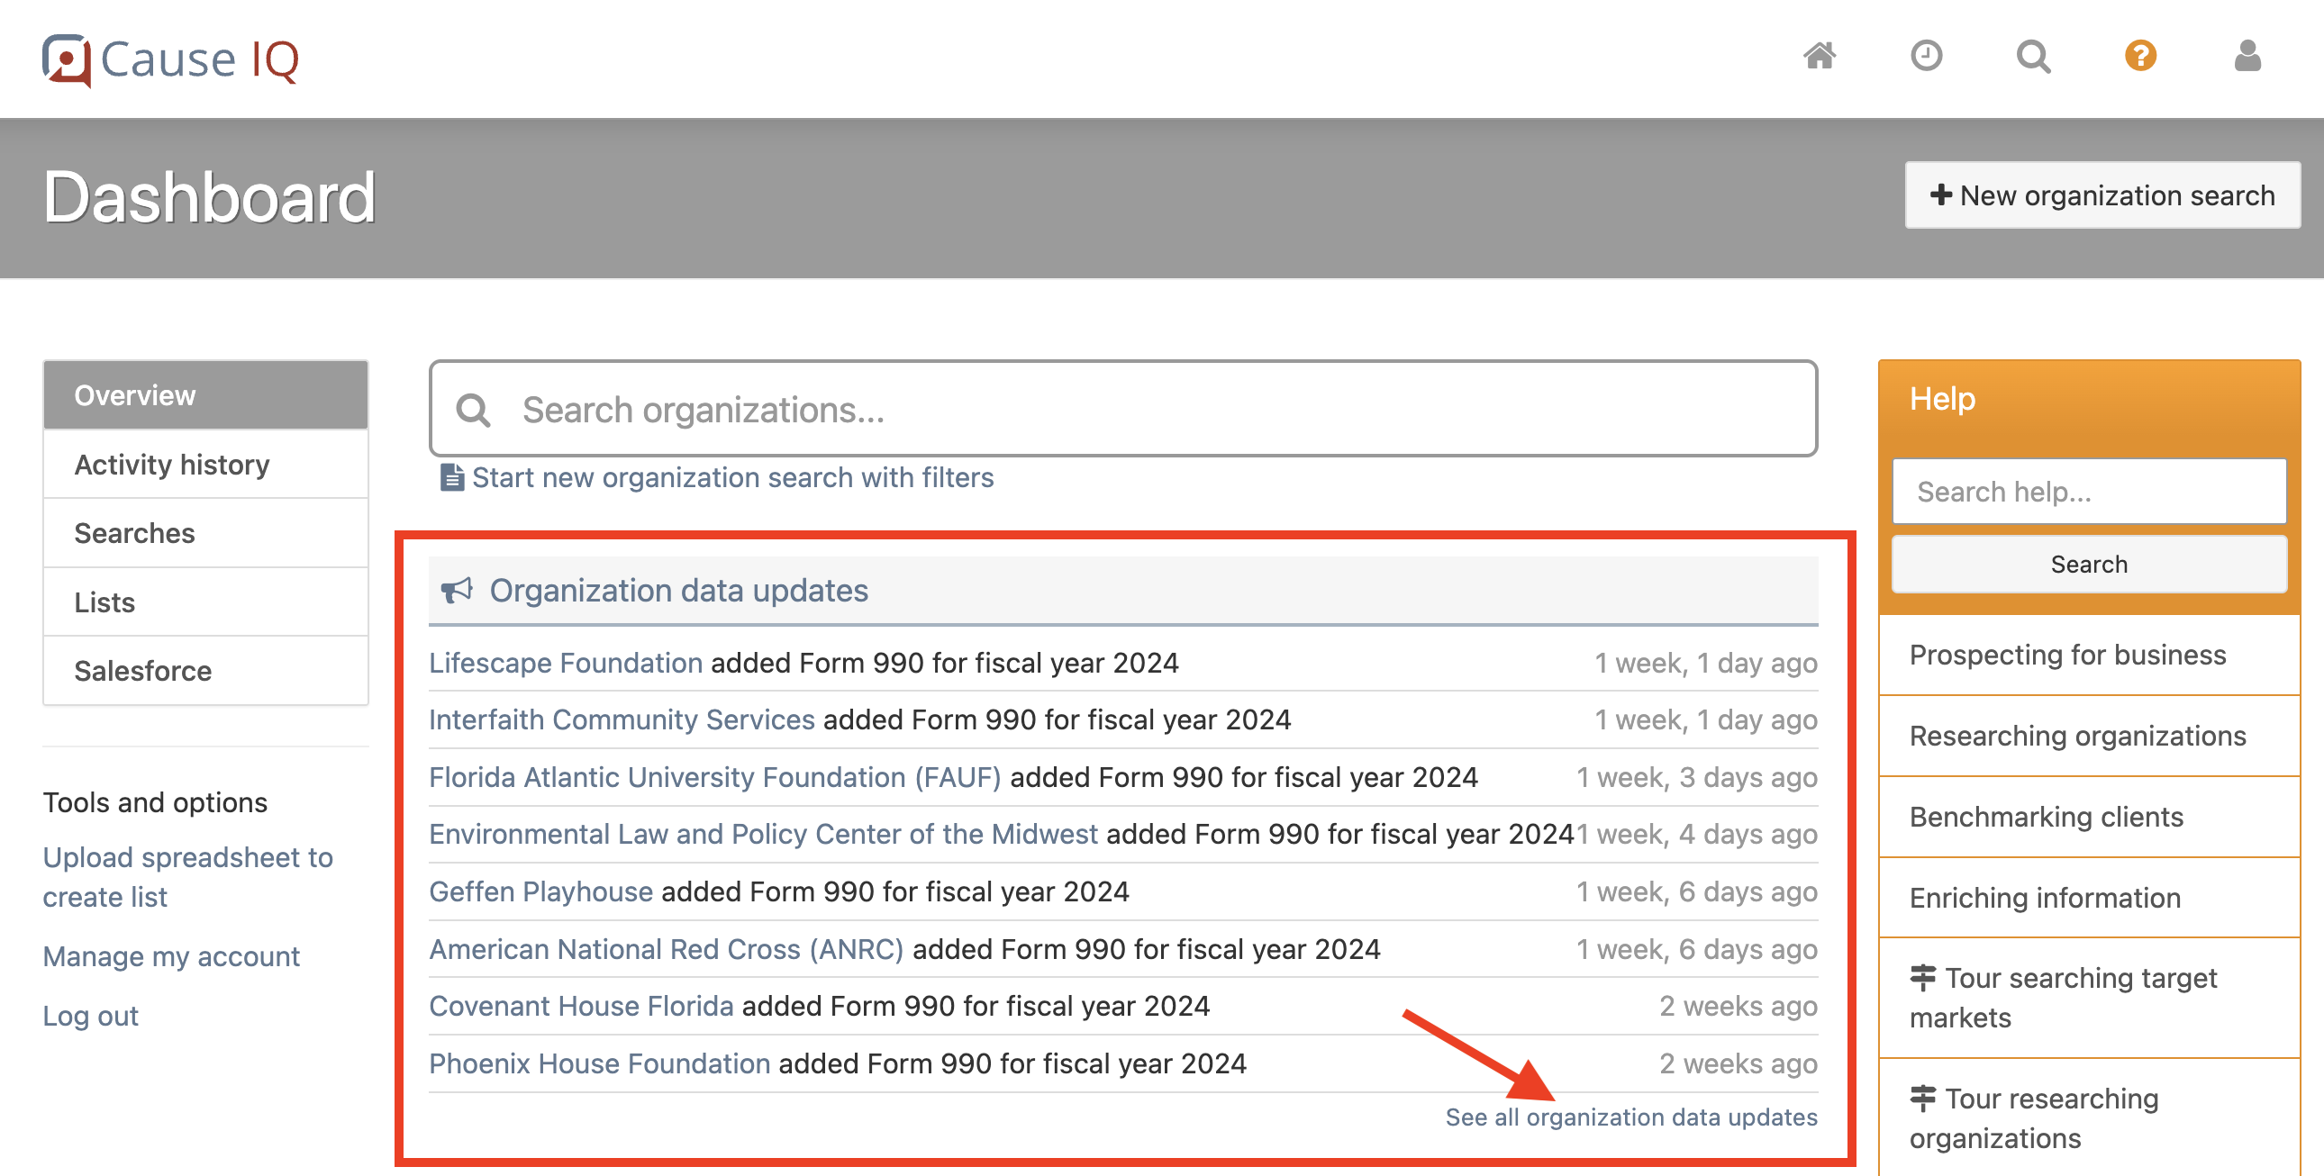
Task: Click the Tour researching organizations icon
Action: (1923, 1097)
